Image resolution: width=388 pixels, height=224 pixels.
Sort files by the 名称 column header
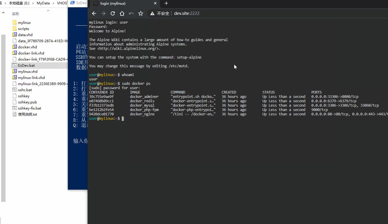[x=15, y=14]
